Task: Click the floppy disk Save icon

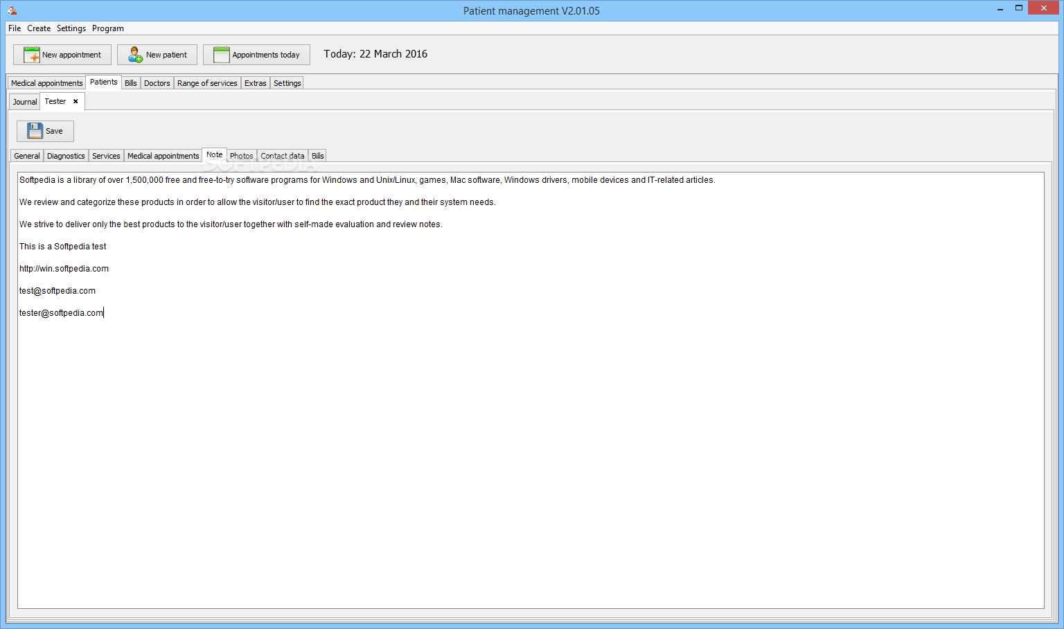Action: point(35,131)
